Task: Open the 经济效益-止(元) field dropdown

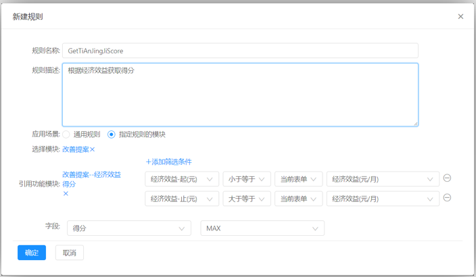Action: 182,199
